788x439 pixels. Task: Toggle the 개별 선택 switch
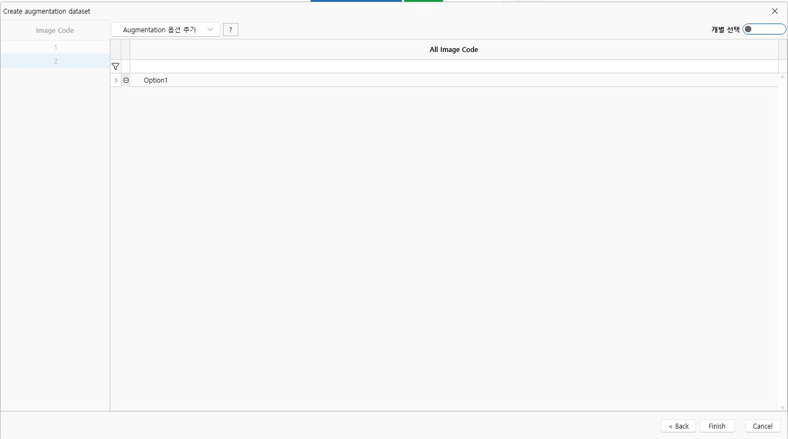[x=763, y=30]
